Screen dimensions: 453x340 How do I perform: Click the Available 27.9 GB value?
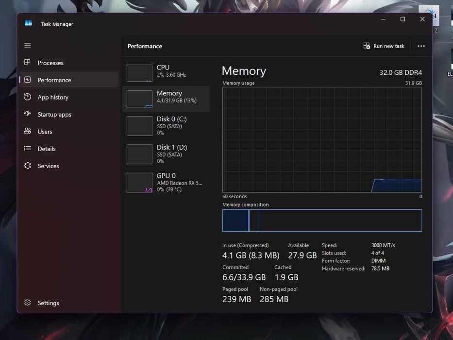302,255
